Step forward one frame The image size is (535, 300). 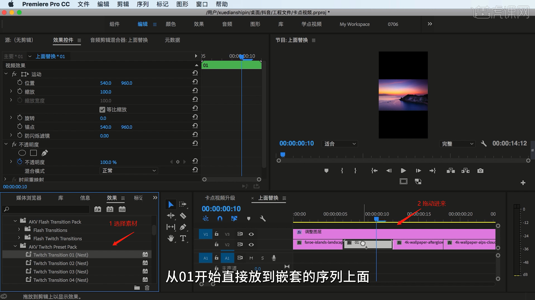coord(418,171)
